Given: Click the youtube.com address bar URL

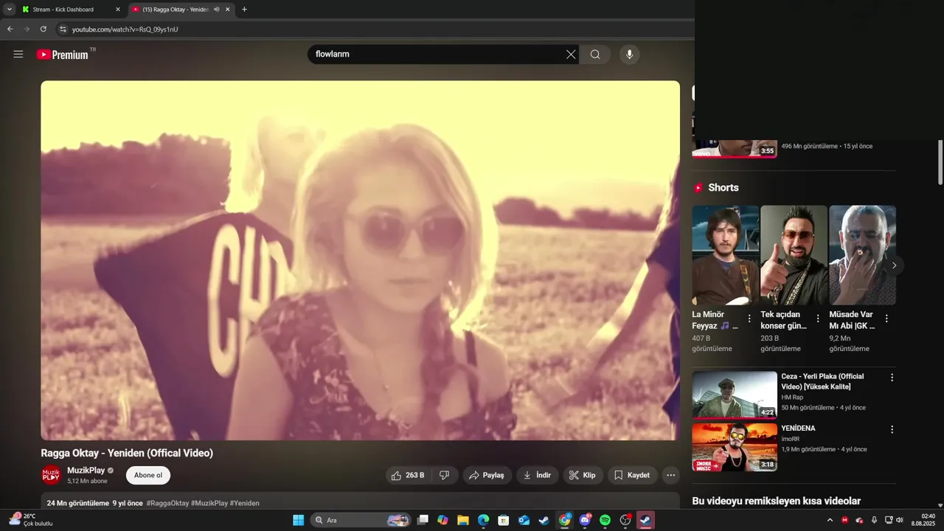Looking at the screenshot, I should pos(125,29).
